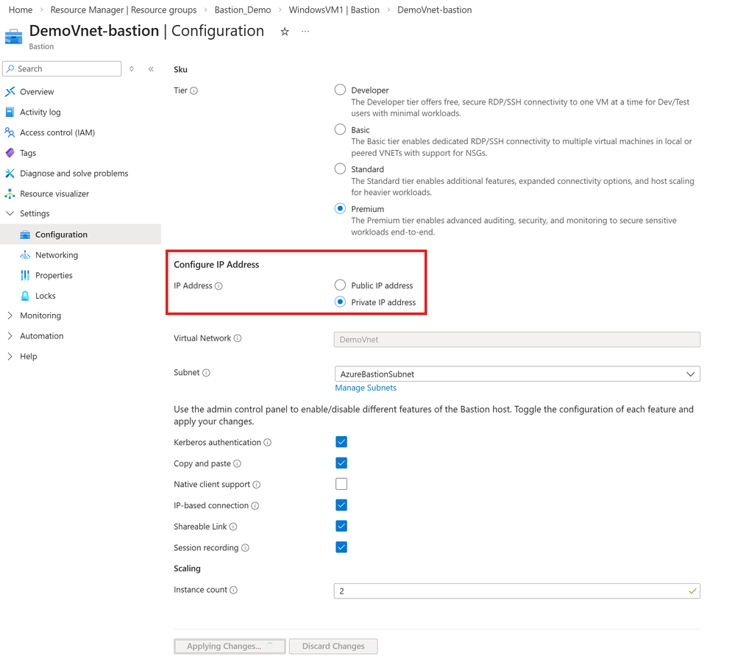Toggle the Shareable Link checkbox
This screenshot has width=735, height=659.
tap(341, 526)
